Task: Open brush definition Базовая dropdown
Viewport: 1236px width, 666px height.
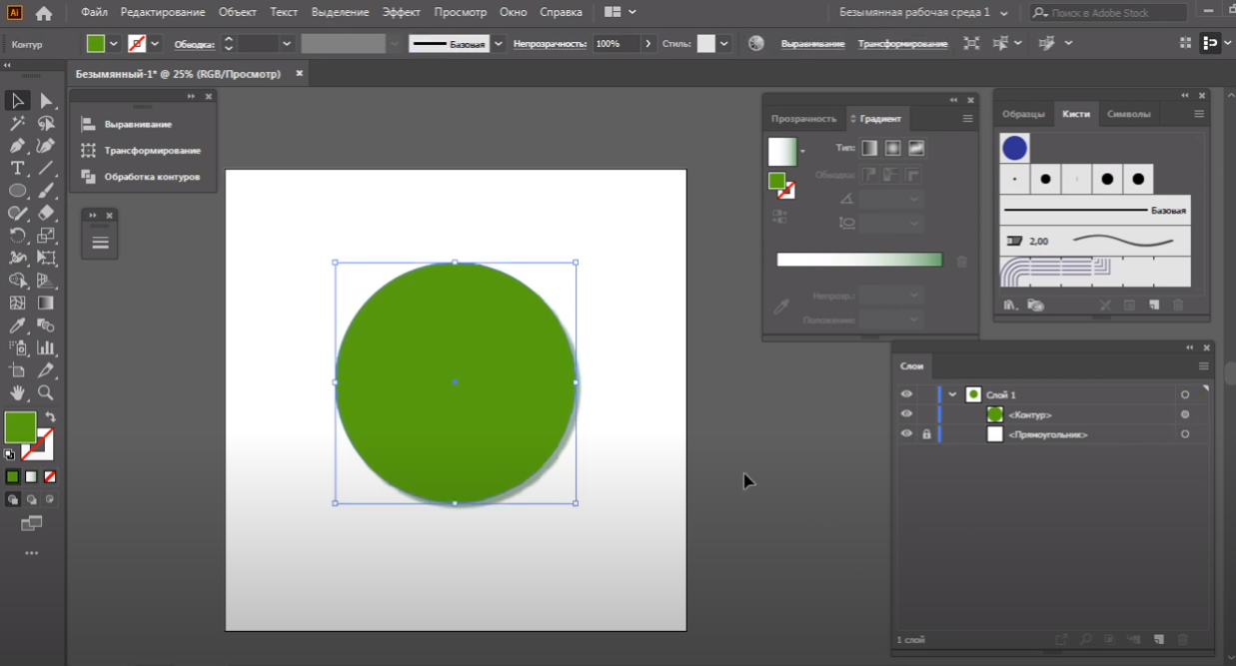Action: click(499, 44)
